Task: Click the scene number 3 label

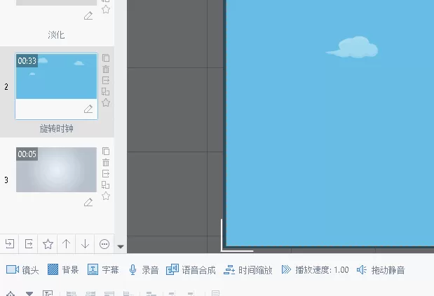Action: (6, 180)
